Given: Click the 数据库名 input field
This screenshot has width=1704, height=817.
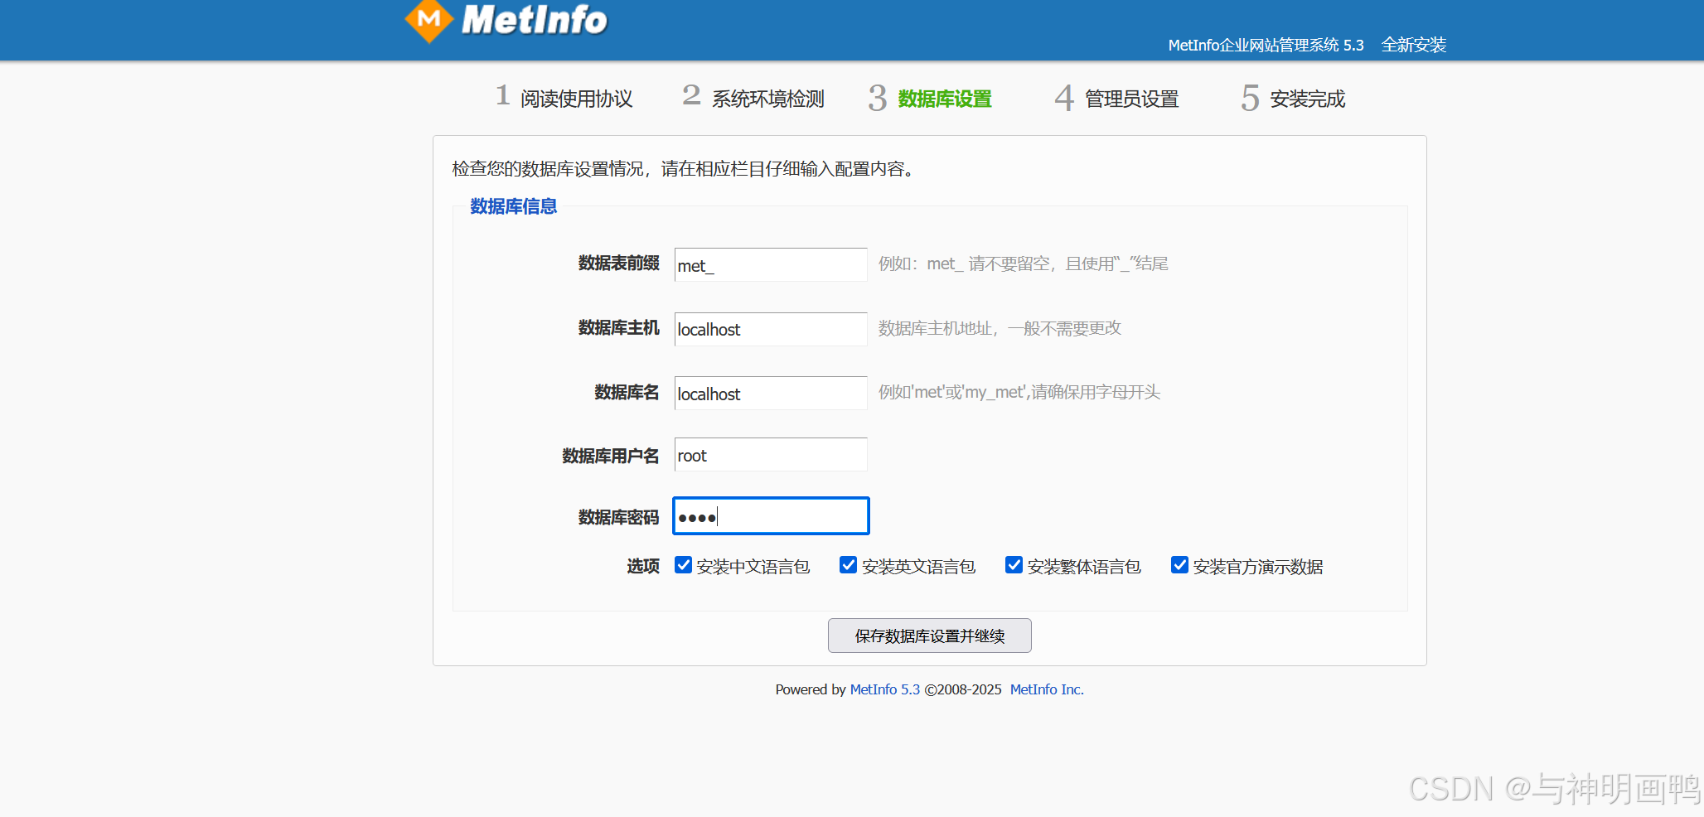Looking at the screenshot, I should tap(771, 393).
